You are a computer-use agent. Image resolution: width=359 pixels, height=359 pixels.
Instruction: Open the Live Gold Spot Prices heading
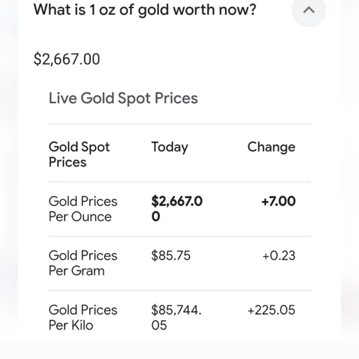[x=123, y=98]
